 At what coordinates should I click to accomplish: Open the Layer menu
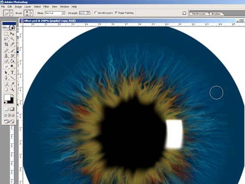coord(28,7)
